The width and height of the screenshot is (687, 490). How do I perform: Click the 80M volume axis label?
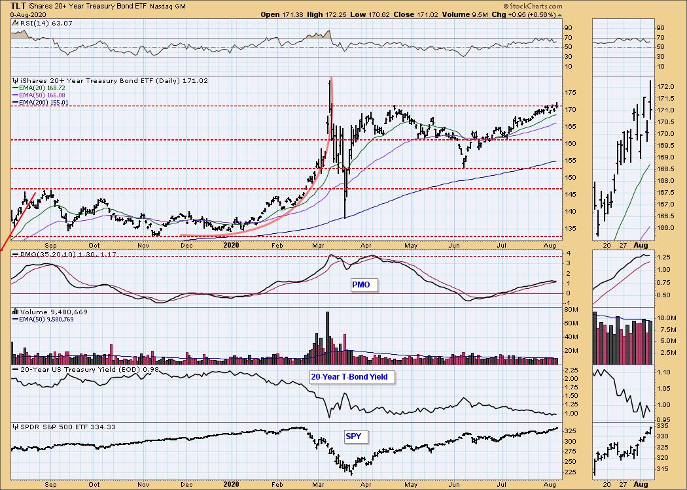click(x=571, y=310)
